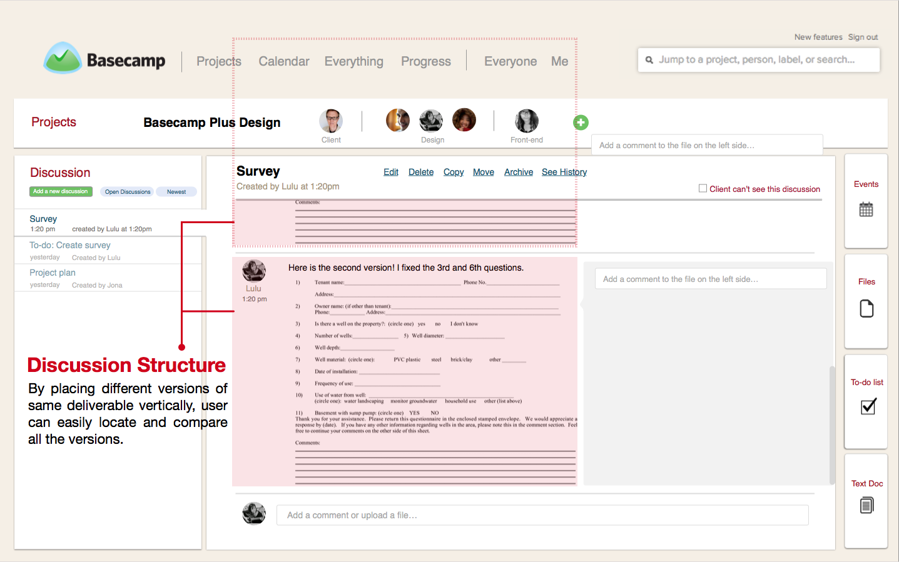Click the Delete link for Survey
This screenshot has width=899, height=562.
tap(421, 172)
